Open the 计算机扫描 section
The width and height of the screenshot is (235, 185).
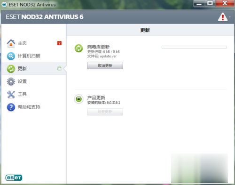point(29,56)
